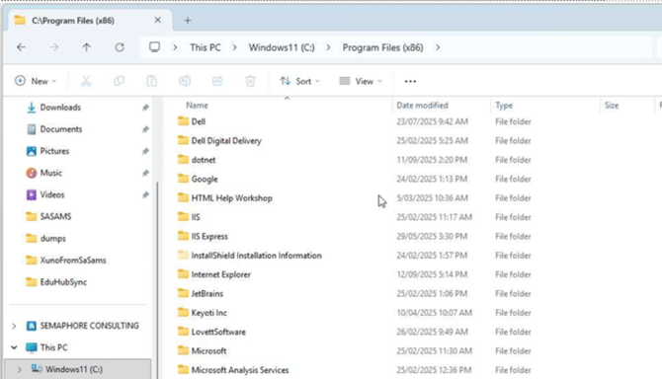The width and height of the screenshot is (662, 379).
Task: Expand Windows11 (C:) tree node
Action: point(20,370)
